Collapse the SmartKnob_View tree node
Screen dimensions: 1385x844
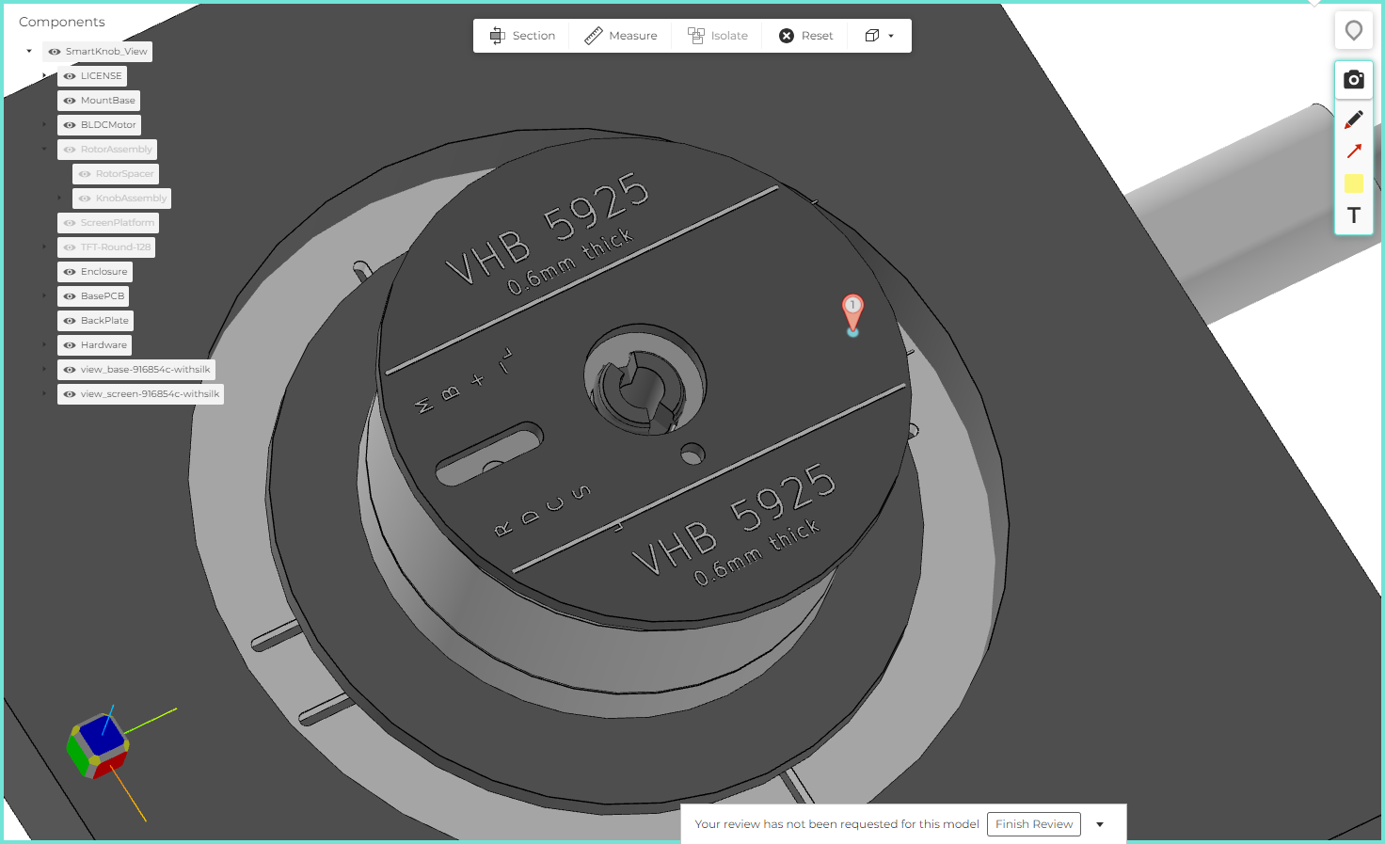(x=29, y=52)
